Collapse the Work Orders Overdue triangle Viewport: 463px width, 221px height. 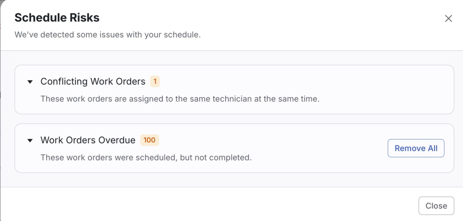tap(30, 141)
